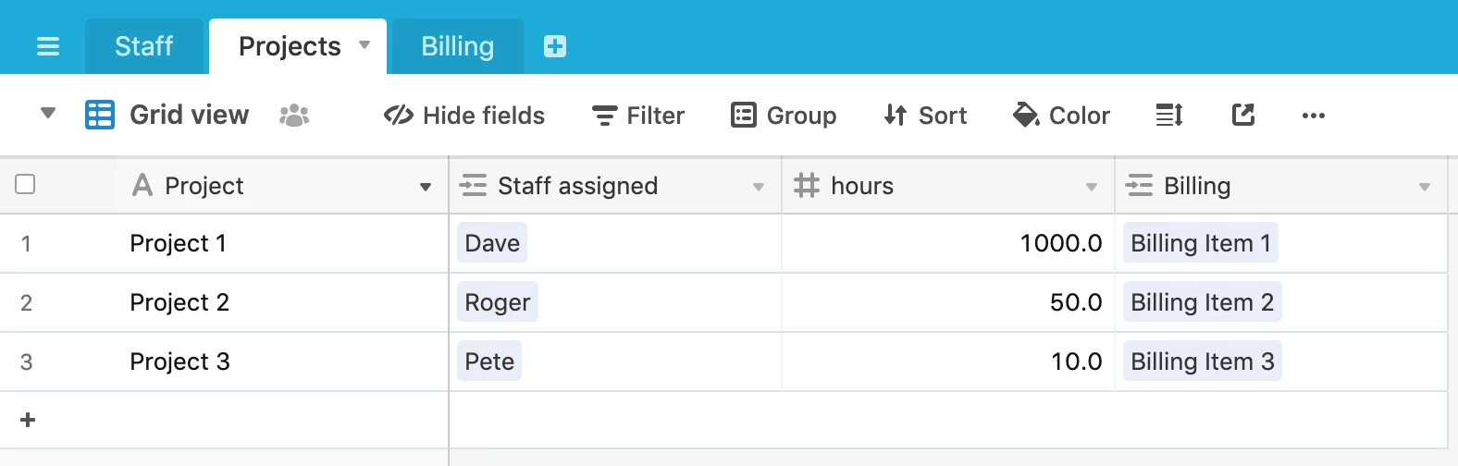1458x466 pixels.
Task: Click the collaborators people icon
Action: coord(294,115)
